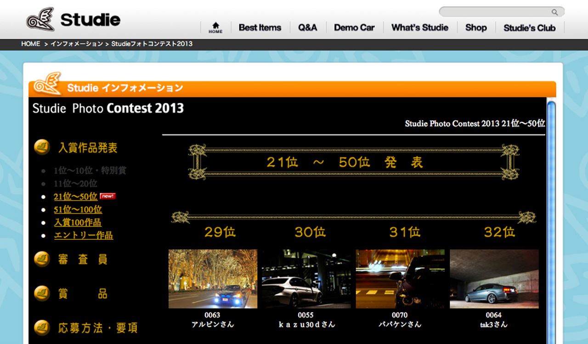Click the Studie winged logo

(40, 19)
